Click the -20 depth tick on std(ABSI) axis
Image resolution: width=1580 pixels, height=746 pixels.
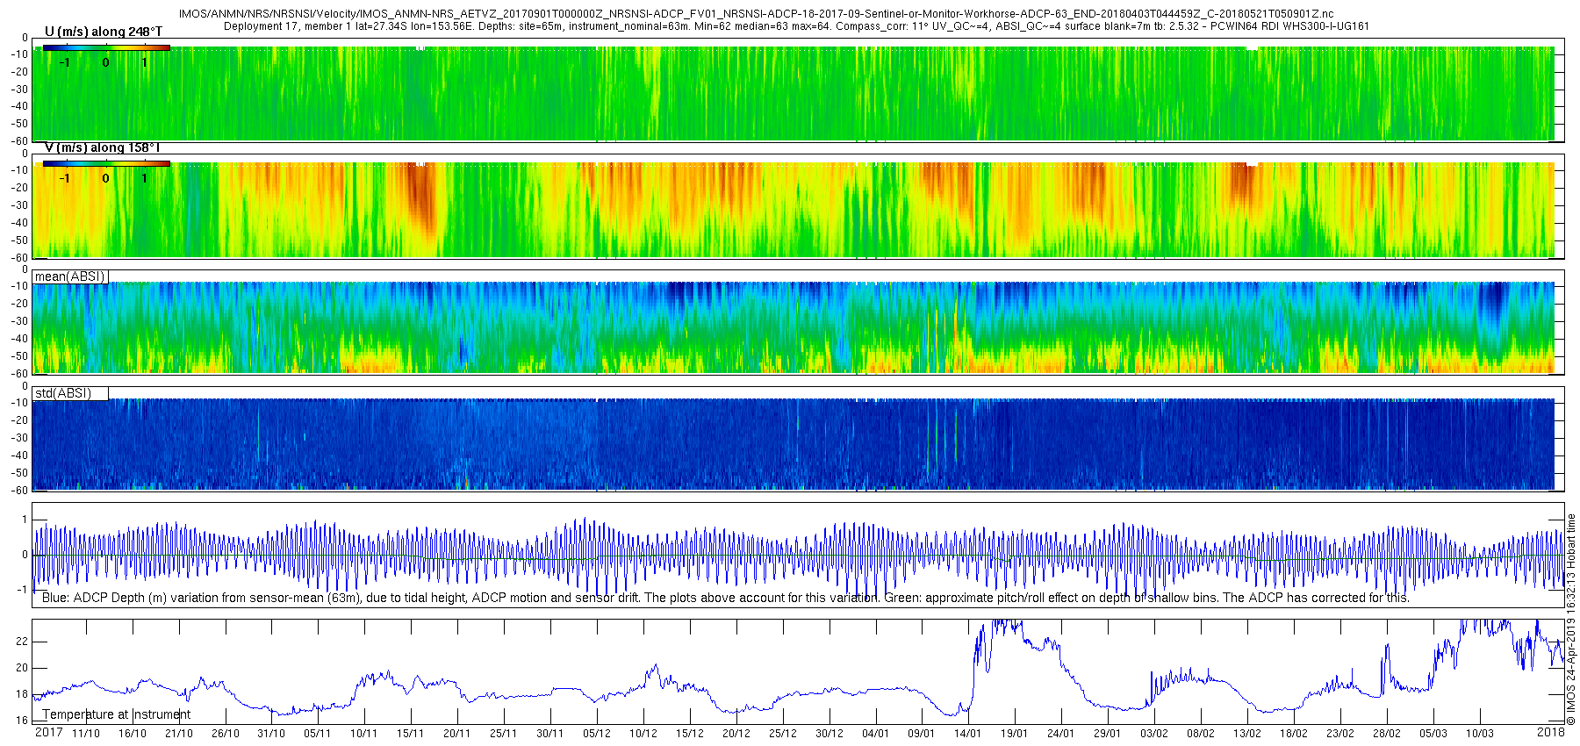[x=19, y=420]
